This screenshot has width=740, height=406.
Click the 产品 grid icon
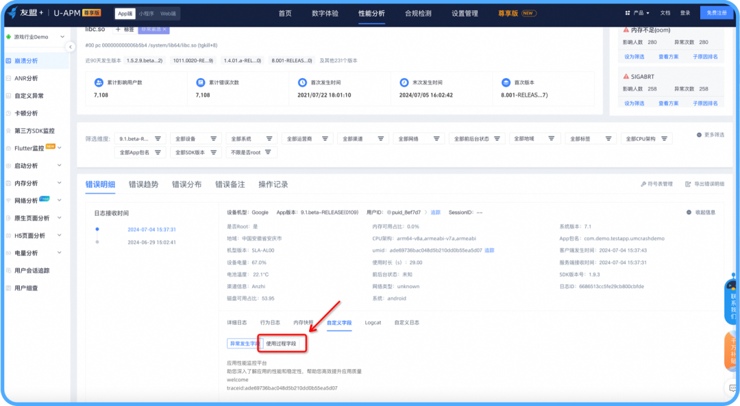[x=628, y=13]
